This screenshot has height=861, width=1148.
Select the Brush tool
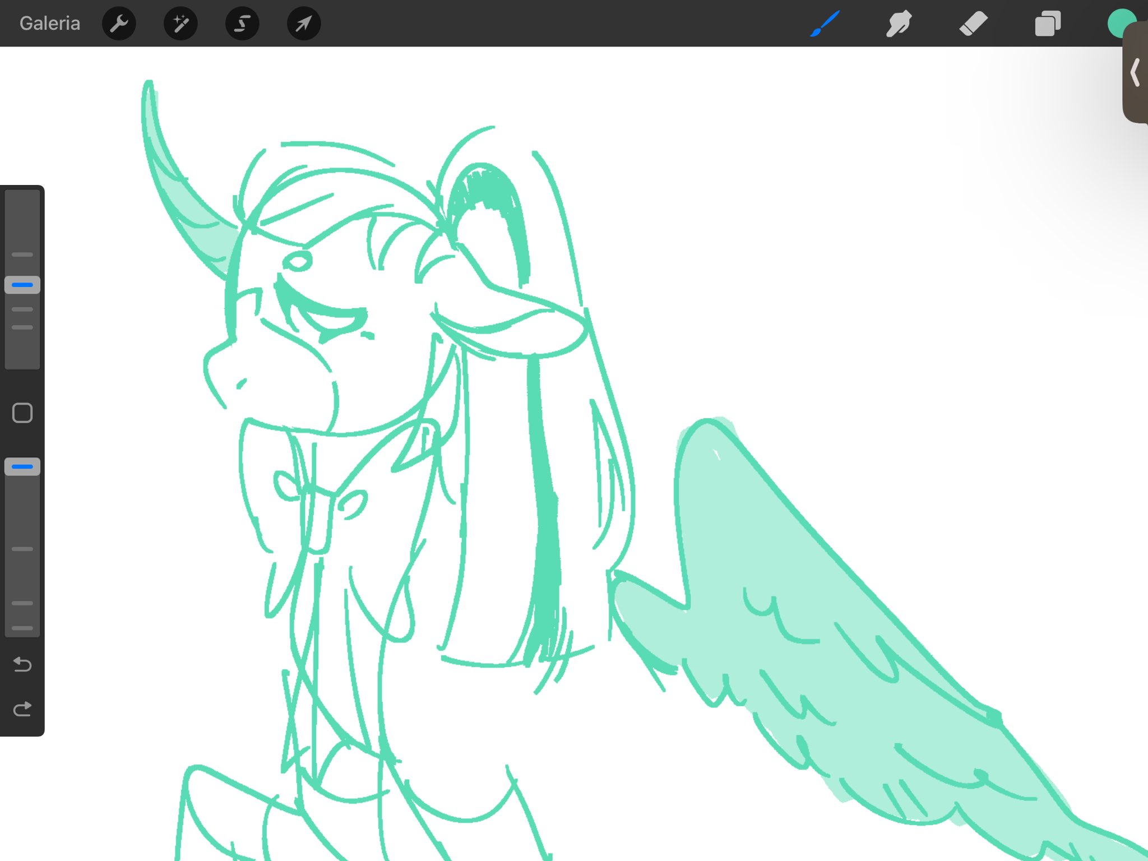[825, 24]
